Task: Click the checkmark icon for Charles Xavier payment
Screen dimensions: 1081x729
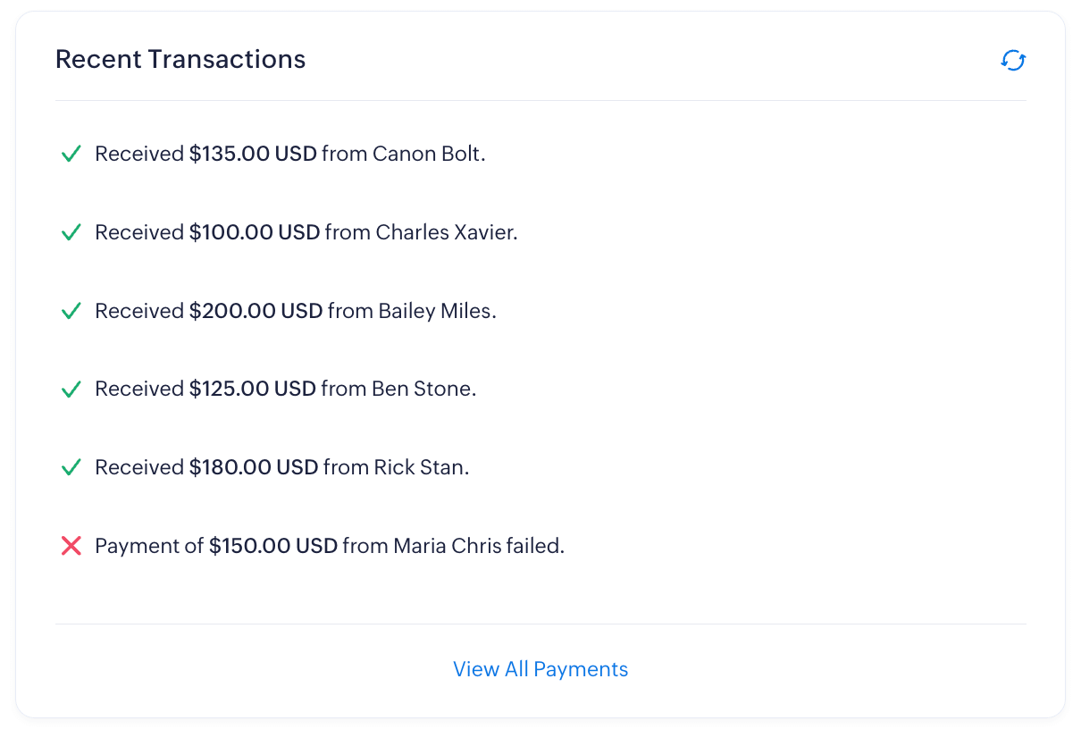Action: (71, 233)
